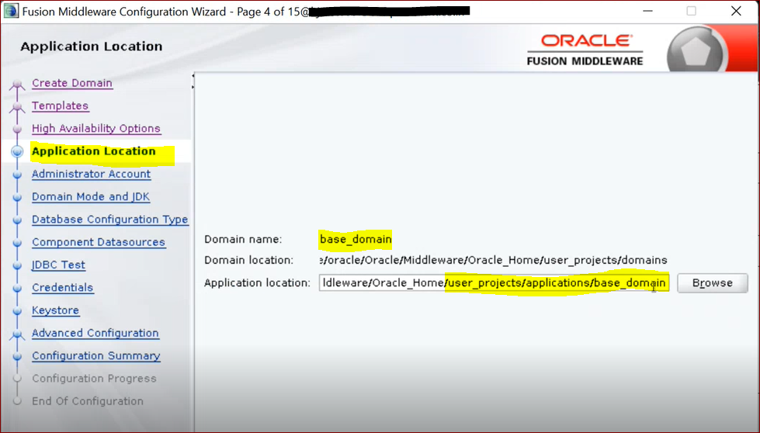Click the Domain Mode and JDK node icon
Screen dimensions: 760x433
[x=17, y=197]
